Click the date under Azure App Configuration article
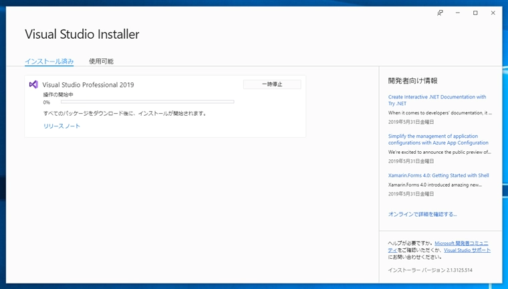Viewport: 508px width, 289px height. click(x=411, y=161)
